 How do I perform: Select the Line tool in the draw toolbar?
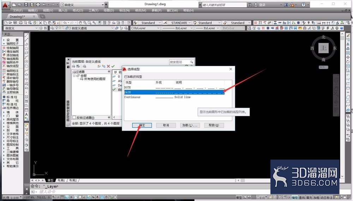[26, 35]
